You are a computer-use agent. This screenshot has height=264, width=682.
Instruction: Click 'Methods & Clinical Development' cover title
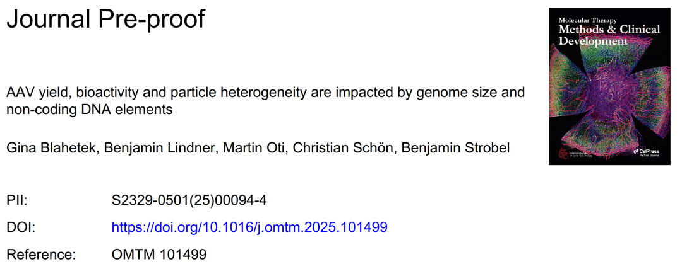pos(609,35)
